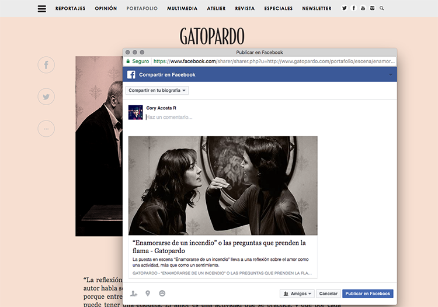Share via the round Facebook icon on left sidebar
Viewport: 438px width, 307px height.
click(46, 65)
